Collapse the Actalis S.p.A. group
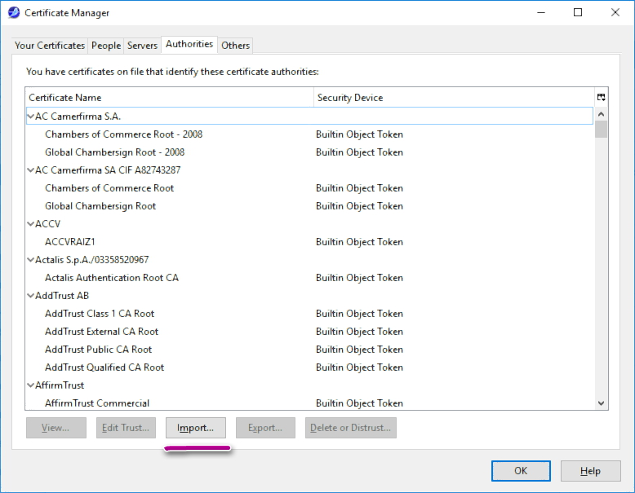 point(31,260)
